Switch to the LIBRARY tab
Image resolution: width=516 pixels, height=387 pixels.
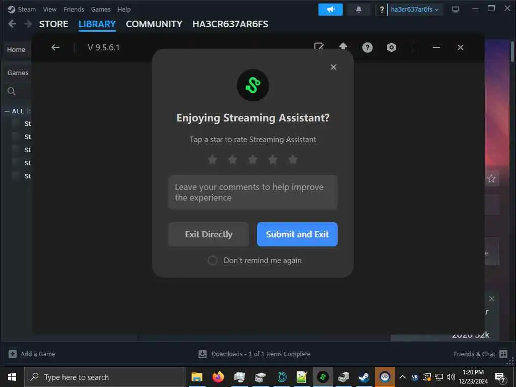[97, 24]
